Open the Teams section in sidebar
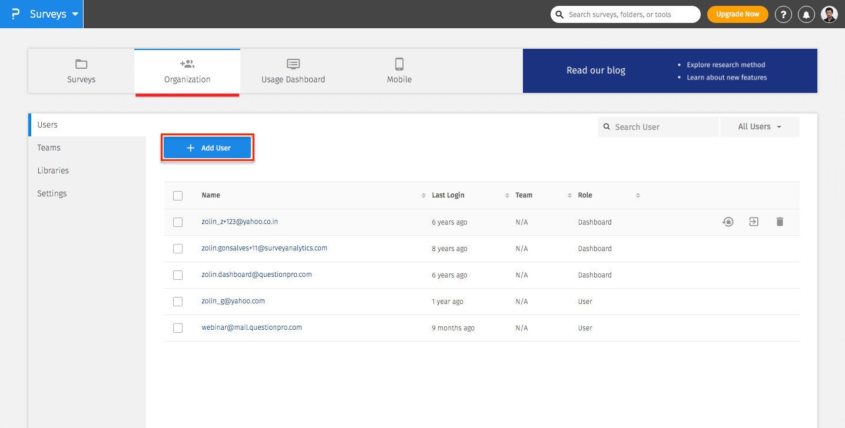Image resolution: width=845 pixels, height=428 pixels. coord(49,148)
